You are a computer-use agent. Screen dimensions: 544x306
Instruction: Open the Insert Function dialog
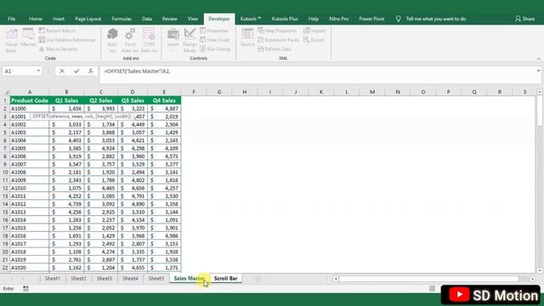point(91,71)
